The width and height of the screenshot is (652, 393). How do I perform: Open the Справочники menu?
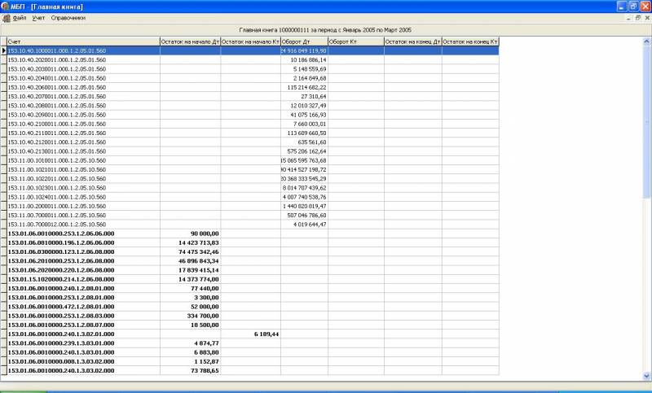point(68,18)
